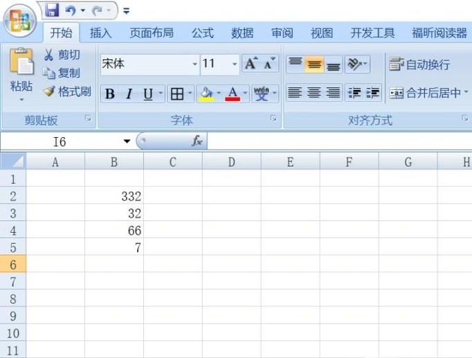Image resolution: width=472 pixels, height=358 pixels.
Task: Center text horizontally
Action: coord(314,93)
